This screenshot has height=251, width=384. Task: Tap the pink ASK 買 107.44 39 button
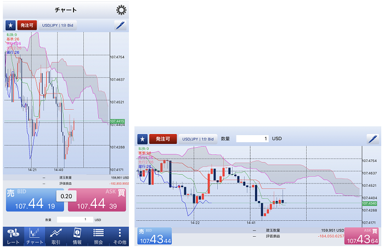coord(97,200)
